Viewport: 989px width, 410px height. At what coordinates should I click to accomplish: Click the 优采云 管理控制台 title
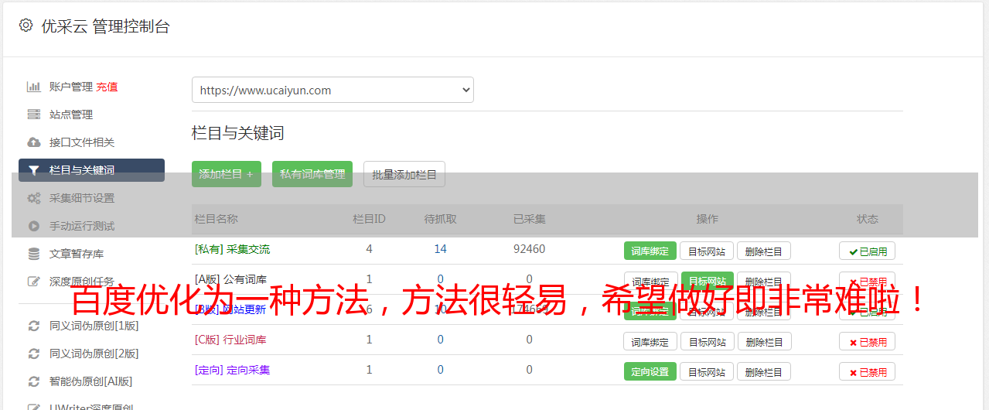click(105, 26)
